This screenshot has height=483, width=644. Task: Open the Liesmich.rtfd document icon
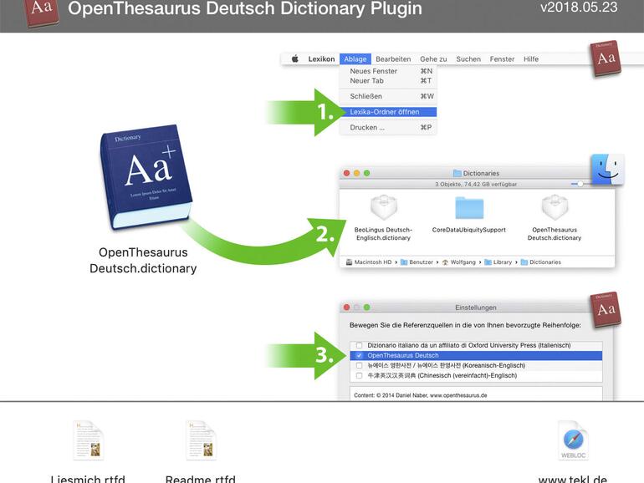coord(89,440)
